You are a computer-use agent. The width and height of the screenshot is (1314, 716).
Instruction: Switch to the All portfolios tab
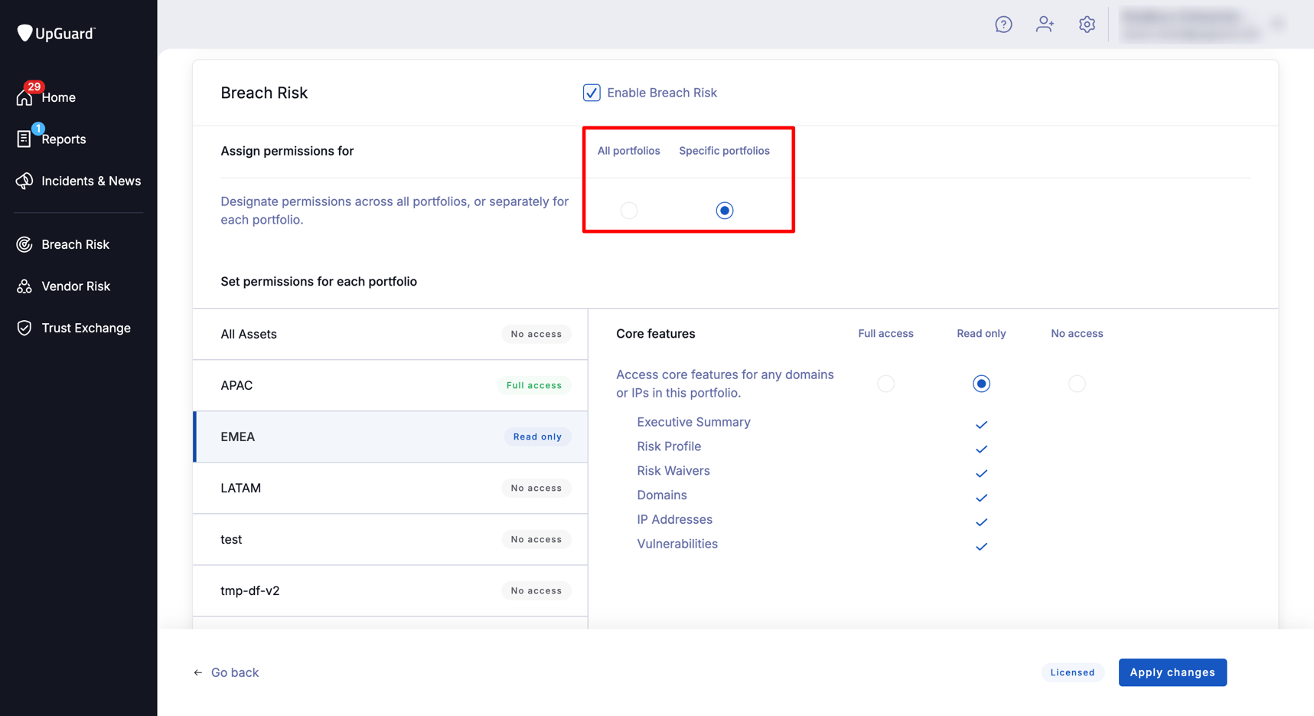point(628,150)
